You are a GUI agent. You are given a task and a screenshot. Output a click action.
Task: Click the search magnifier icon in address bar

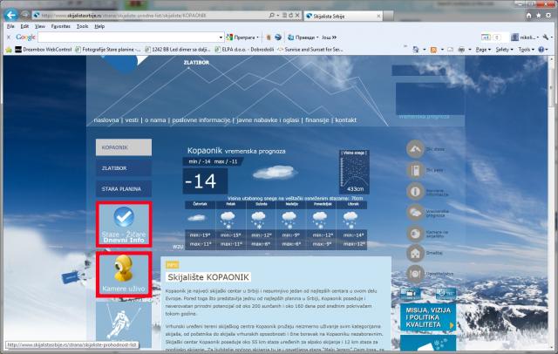pos(272,16)
